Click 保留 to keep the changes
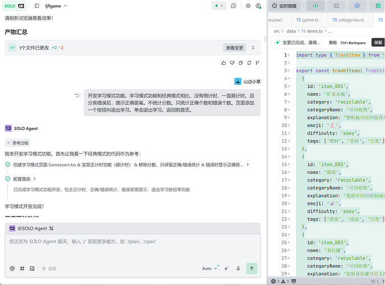 point(378,43)
